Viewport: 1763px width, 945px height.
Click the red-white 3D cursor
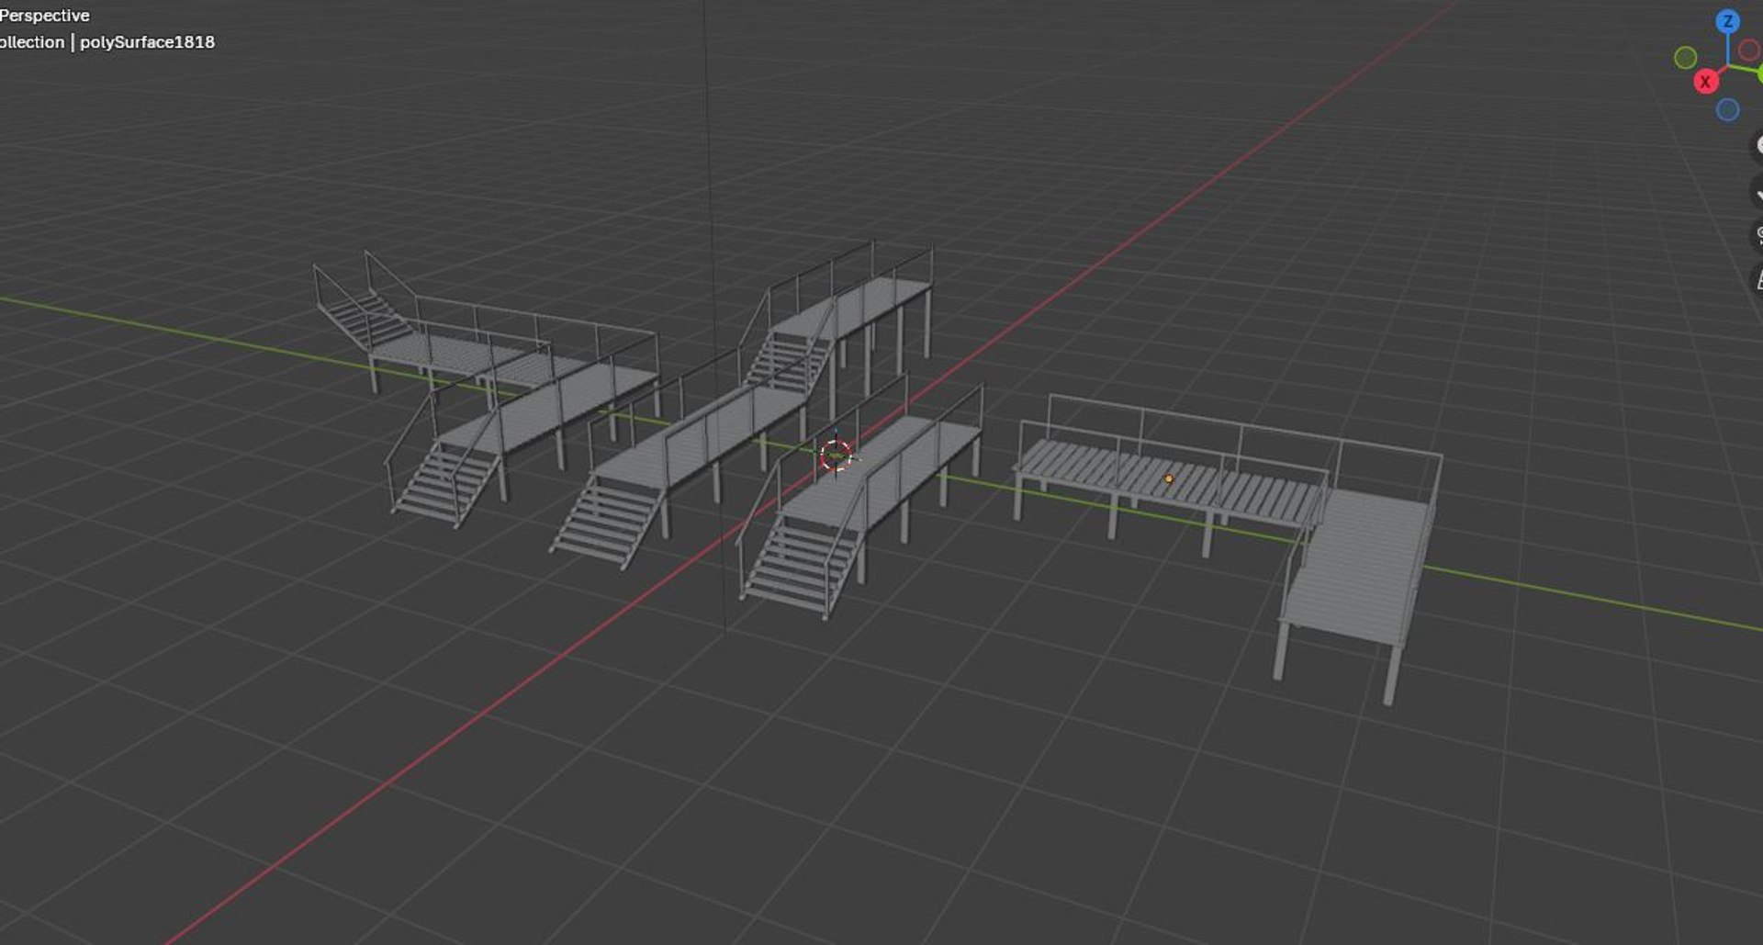[x=836, y=455]
